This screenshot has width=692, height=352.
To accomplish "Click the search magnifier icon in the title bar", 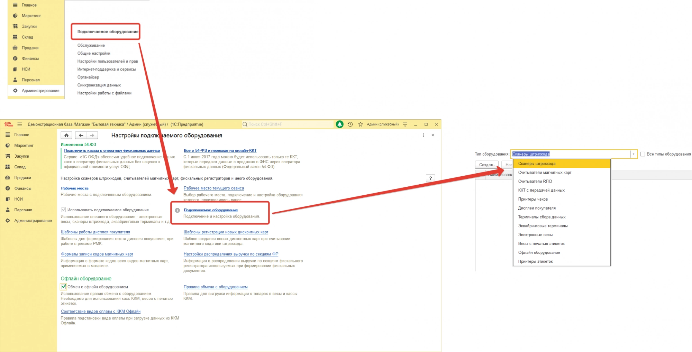I will click(245, 124).
